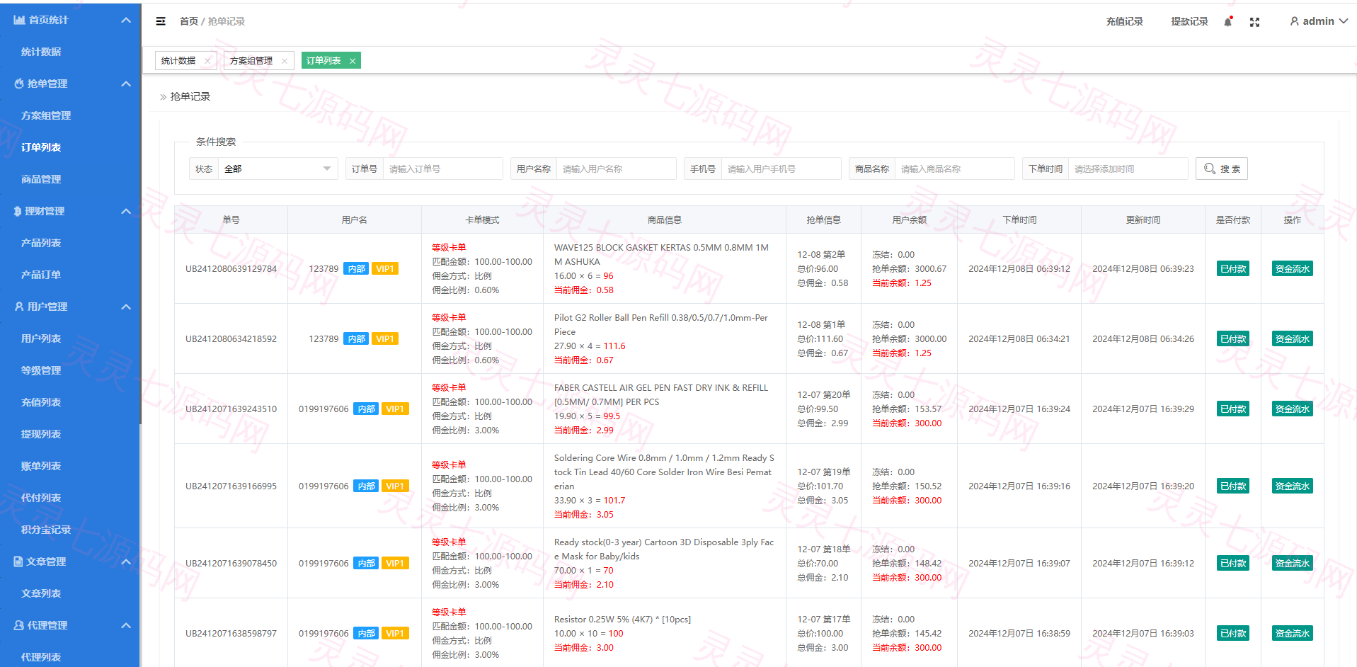Collapse the 首页统计 sidebar section
Image resolution: width=1357 pixels, height=667 pixels.
[x=126, y=20]
